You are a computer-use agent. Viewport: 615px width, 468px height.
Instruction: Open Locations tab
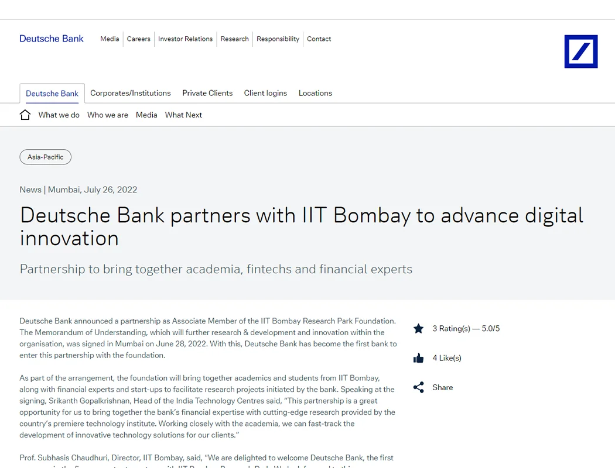coord(315,93)
